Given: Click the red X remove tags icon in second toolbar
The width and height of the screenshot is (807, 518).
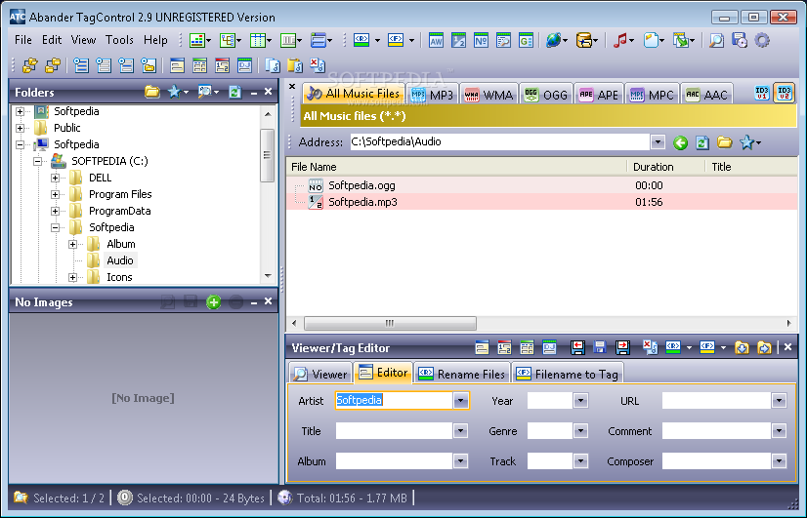Looking at the screenshot, I should (x=317, y=65).
